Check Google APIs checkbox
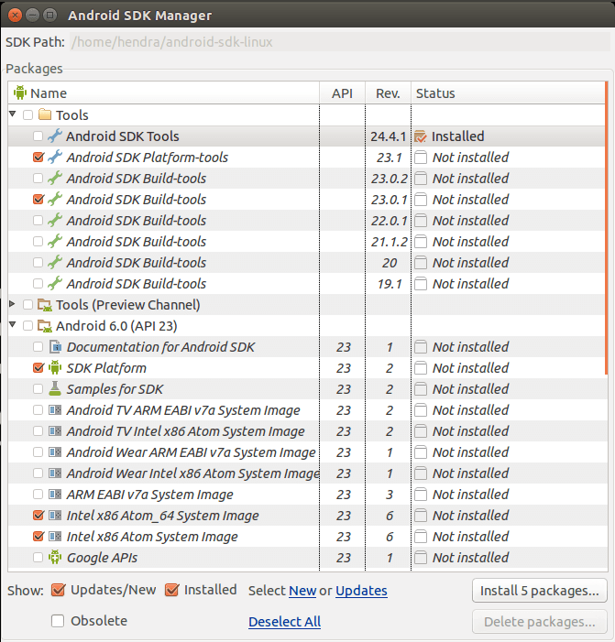 pos(38,557)
